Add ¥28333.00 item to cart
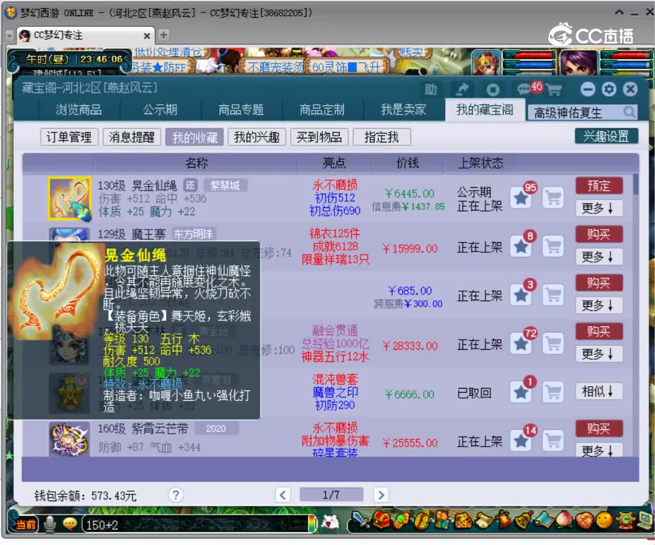Image resolution: width=655 pixels, height=545 pixels. click(x=553, y=344)
